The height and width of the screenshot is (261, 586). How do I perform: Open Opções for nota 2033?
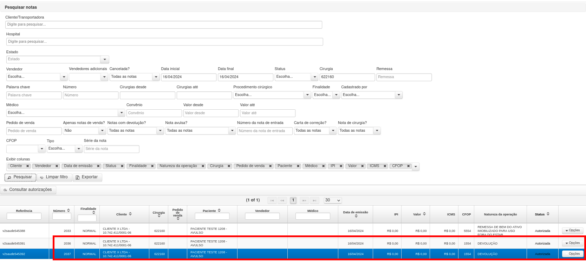pyautogui.click(x=573, y=231)
